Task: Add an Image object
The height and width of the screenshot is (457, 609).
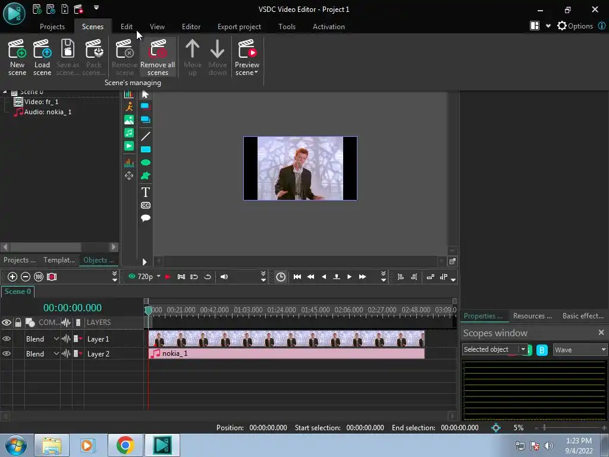Action: [x=129, y=120]
